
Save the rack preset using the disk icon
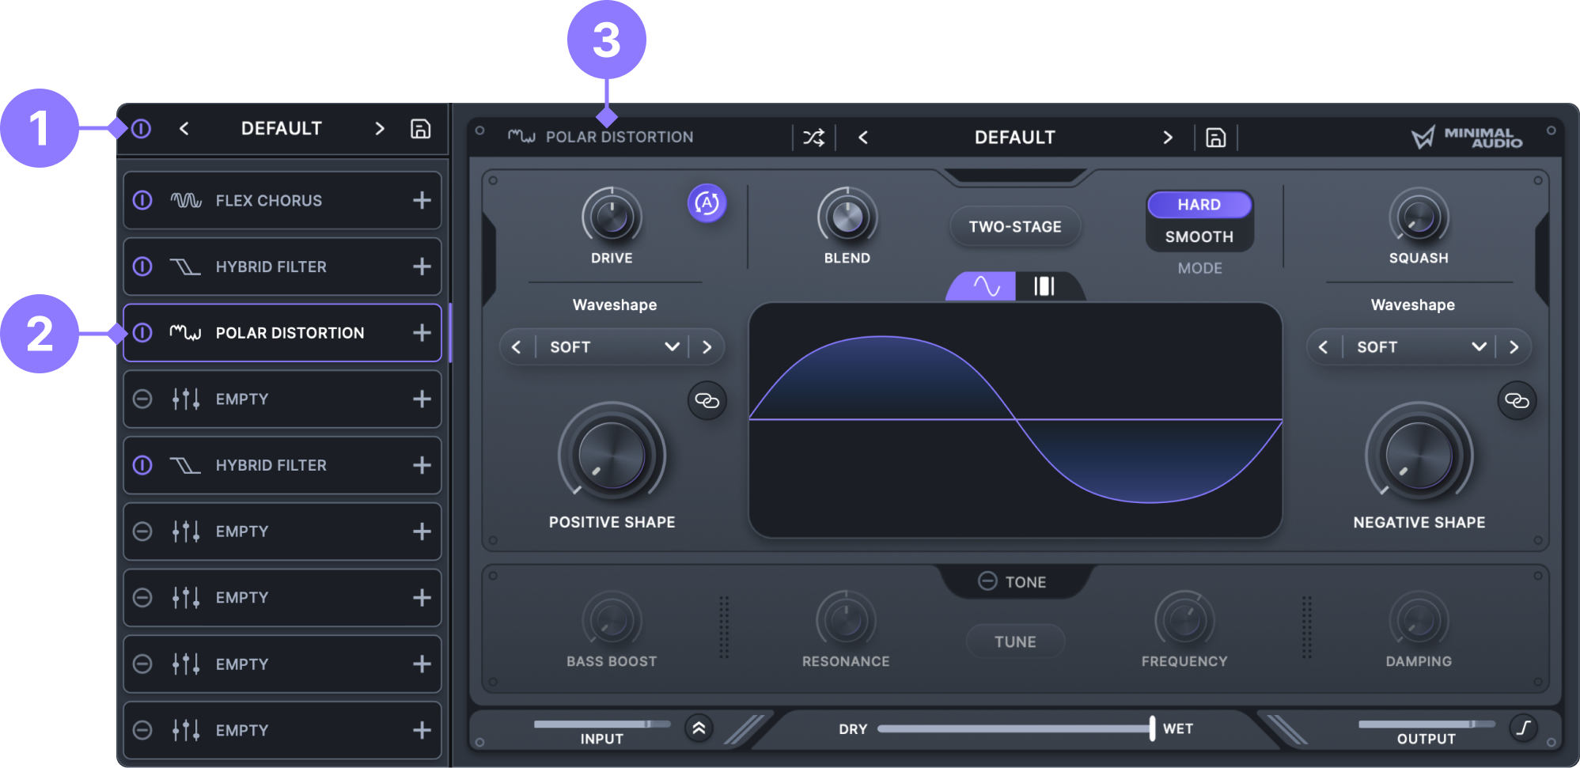point(420,128)
